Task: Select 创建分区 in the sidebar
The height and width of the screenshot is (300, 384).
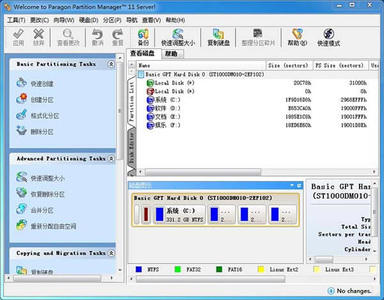Action: pyautogui.click(x=41, y=100)
